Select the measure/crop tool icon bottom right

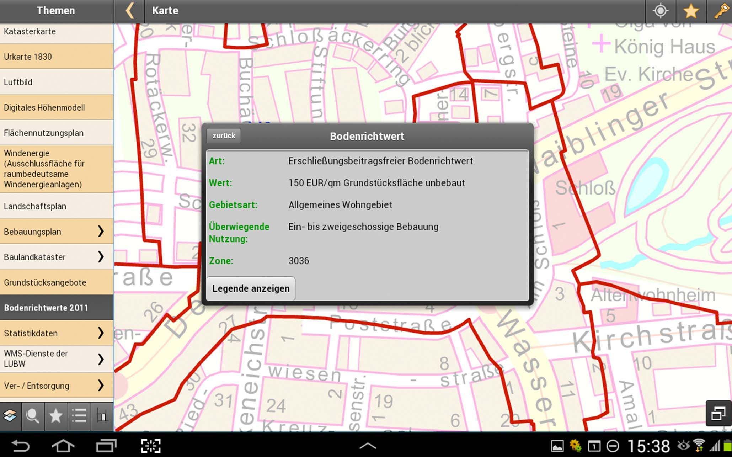point(102,416)
